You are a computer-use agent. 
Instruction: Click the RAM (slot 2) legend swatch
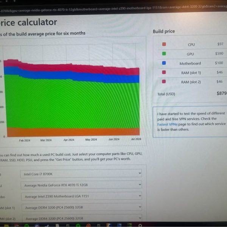click(164, 82)
